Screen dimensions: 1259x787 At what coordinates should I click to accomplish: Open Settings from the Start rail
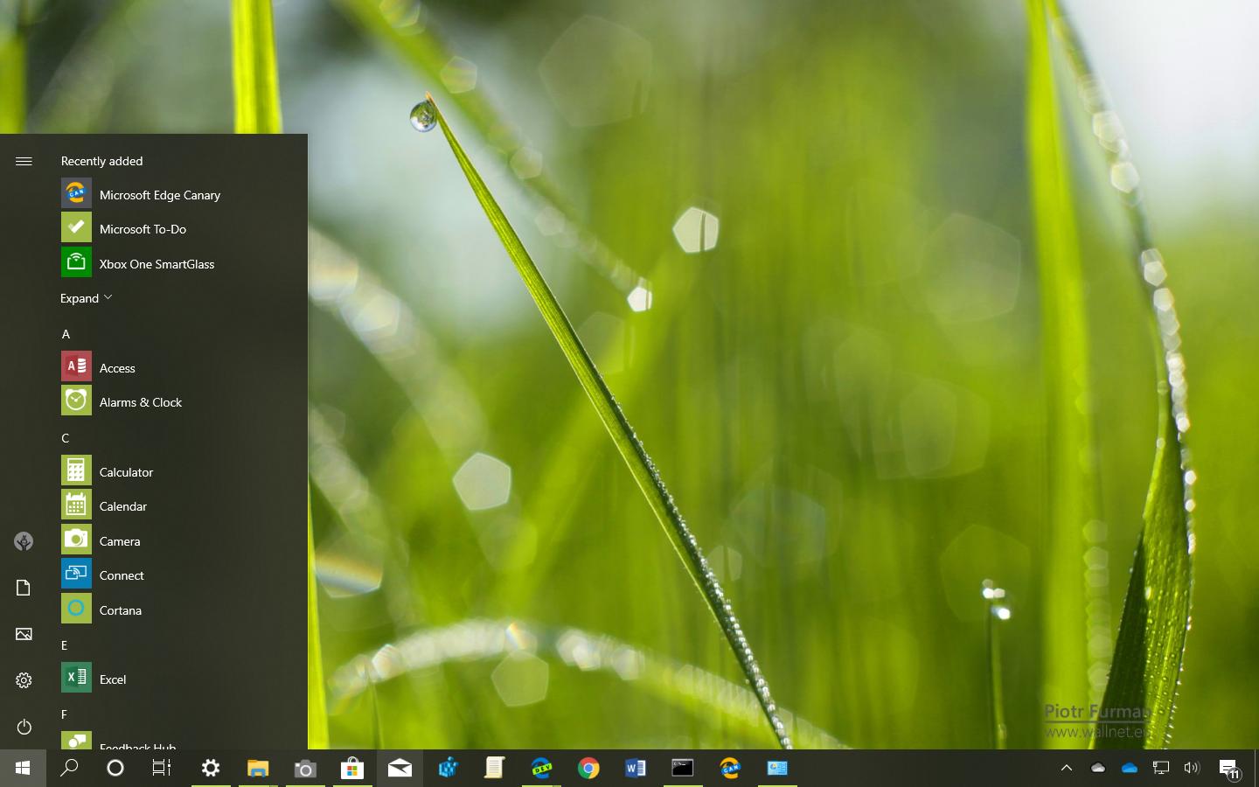coord(24,679)
